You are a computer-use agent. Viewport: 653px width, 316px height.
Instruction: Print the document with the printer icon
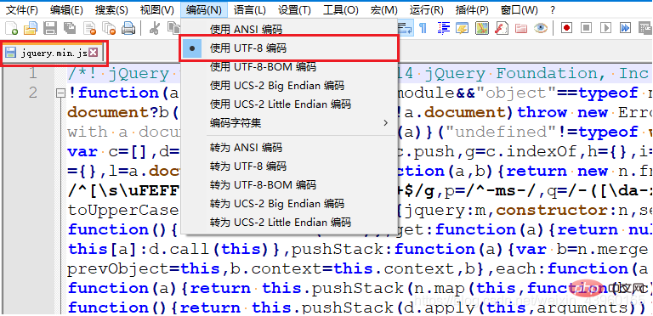pos(128,28)
